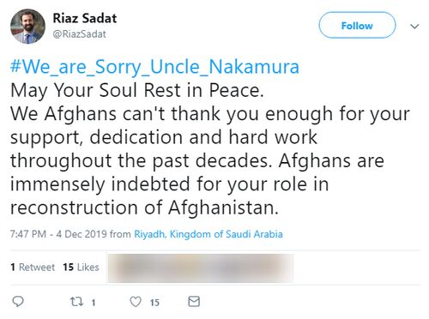Send via direct message envelope icon

pyautogui.click(x=194, y=302)
